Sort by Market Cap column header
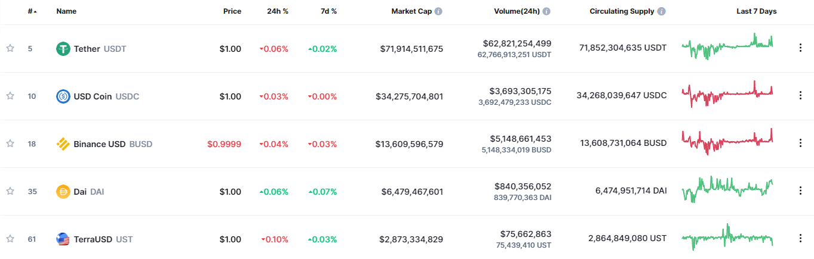Viewport: 814px width, 259px height. pyautogui.click(x=411, y=11)
